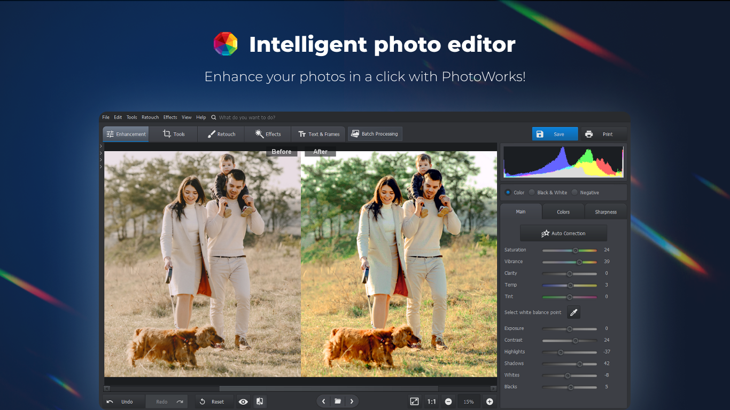
Task: Open the Colors tab
Action: click(x=563, y=212)
